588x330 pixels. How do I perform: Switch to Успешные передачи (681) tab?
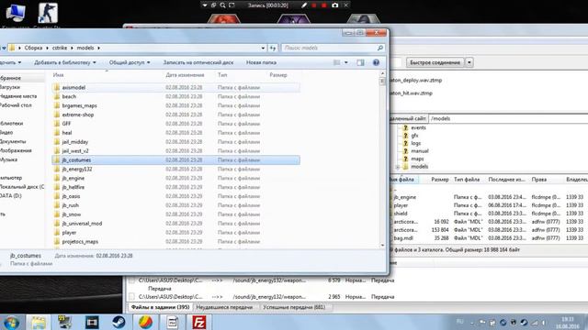[x=294, y=307]
